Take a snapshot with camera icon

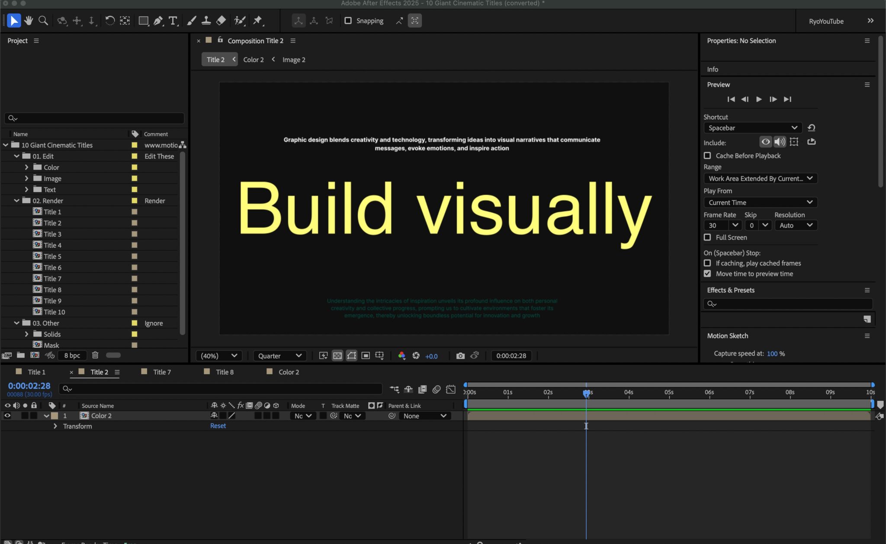460,355
